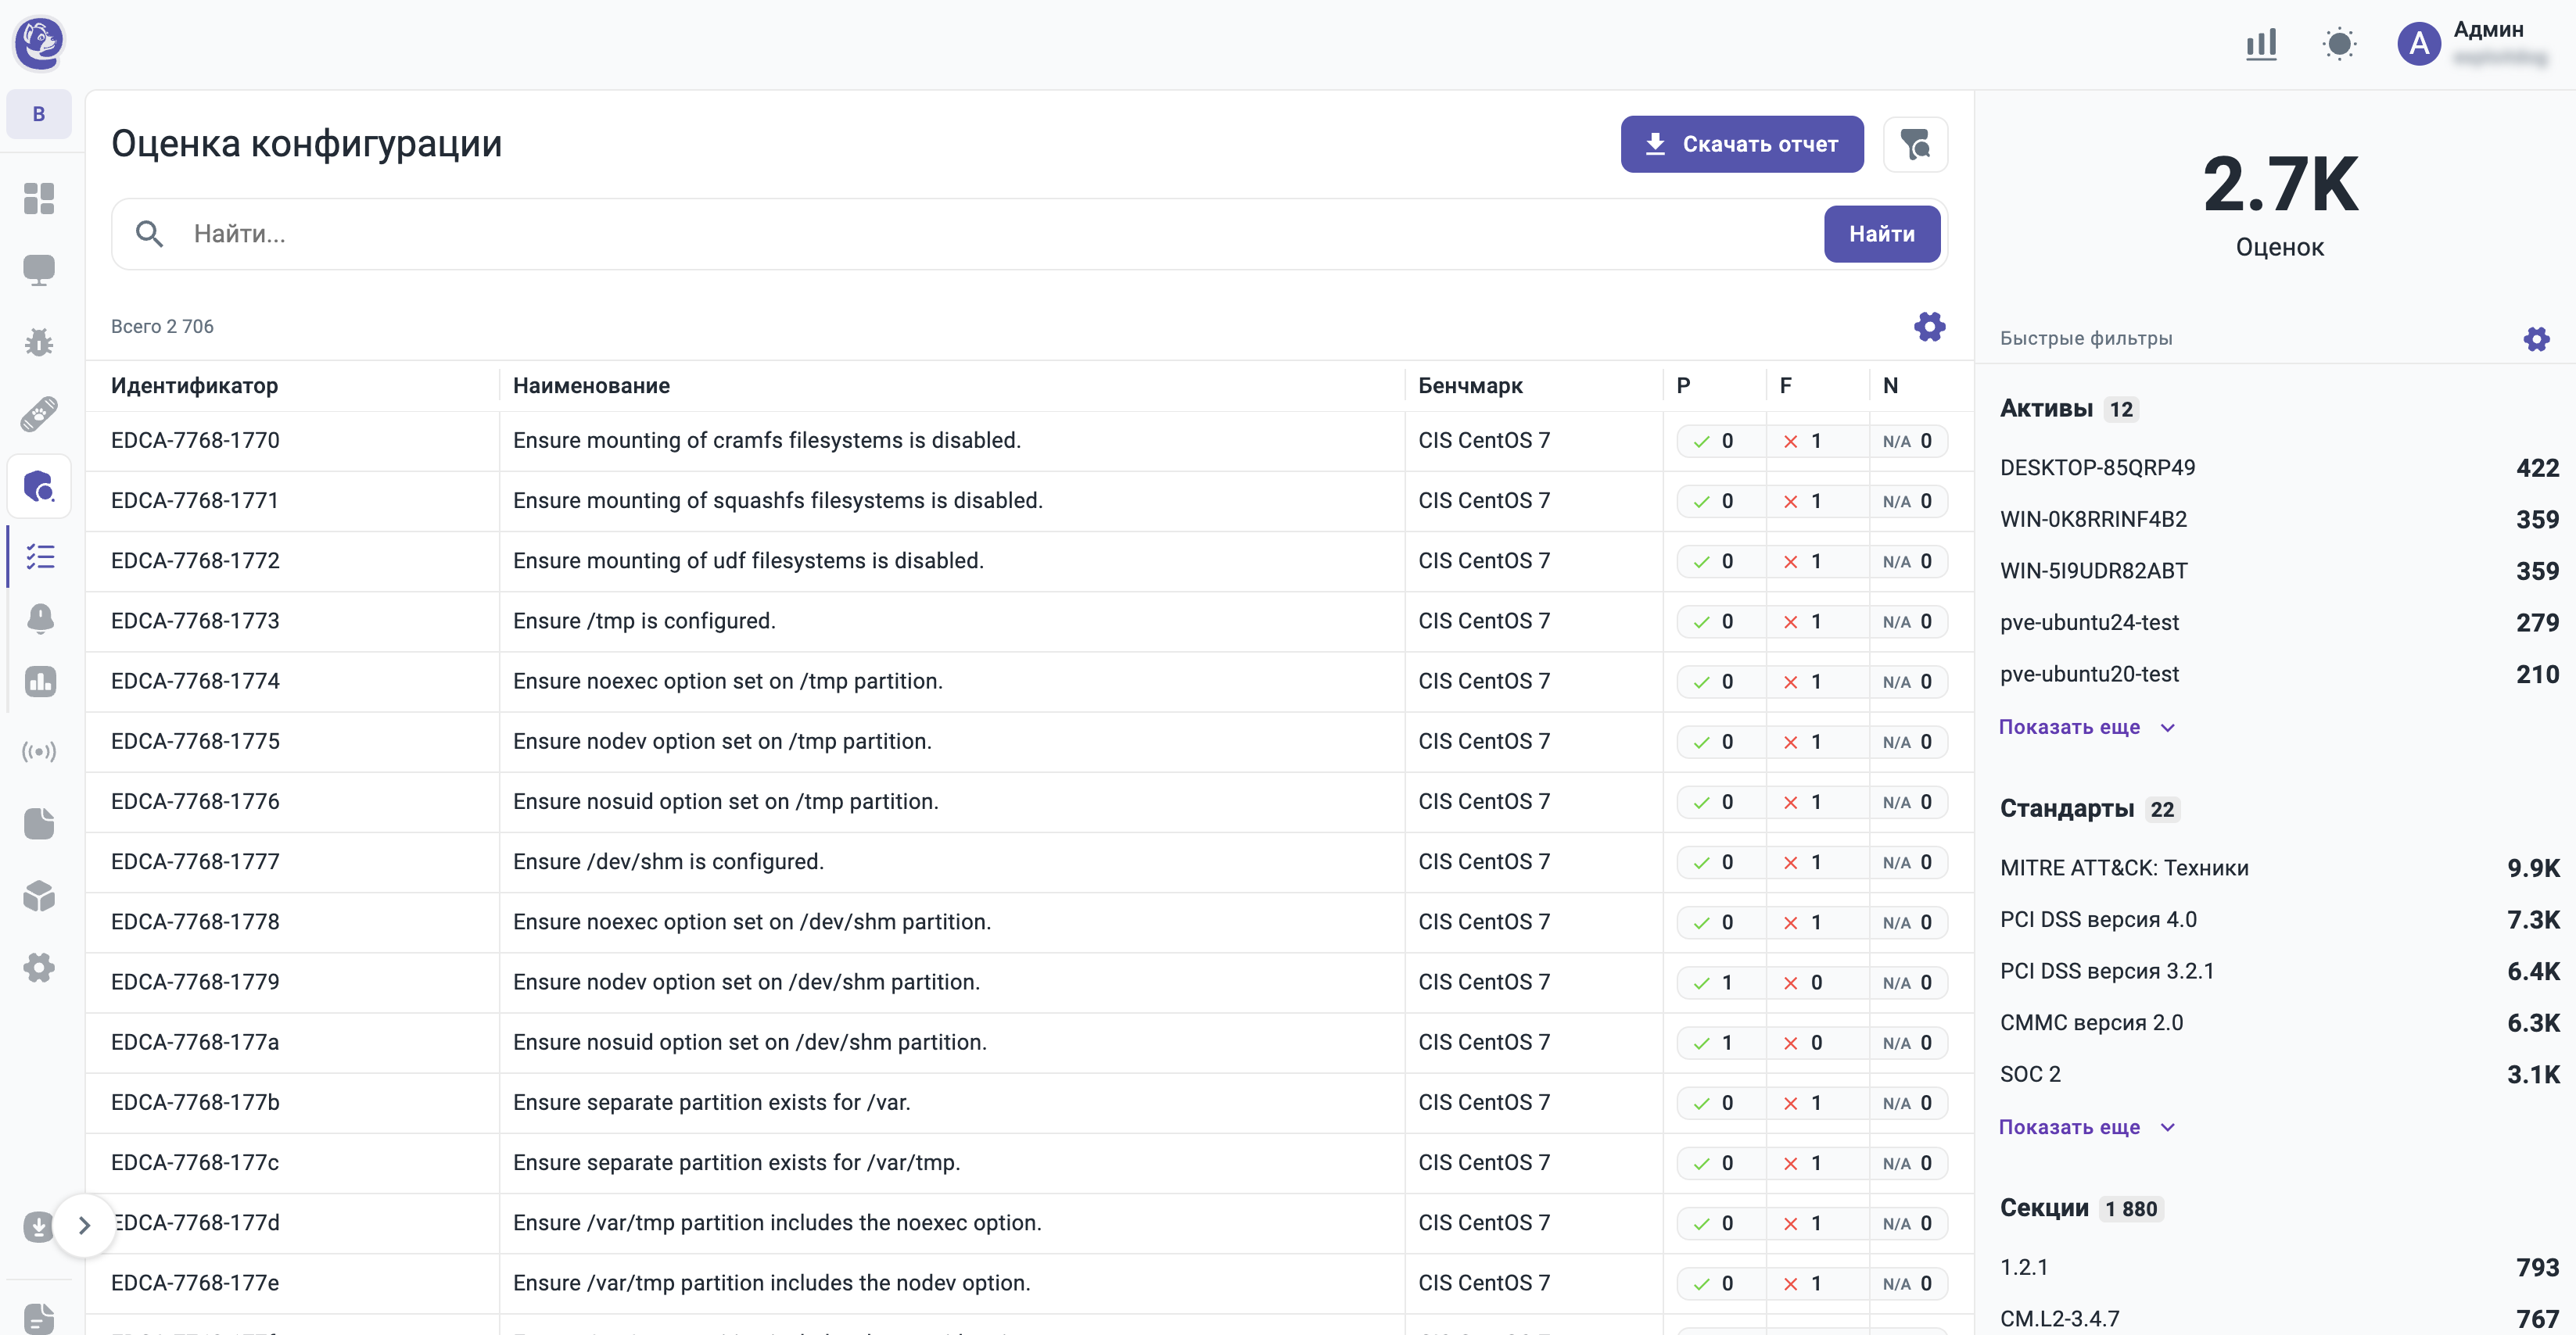Click the bell notifications icon in sidebar

(40, 618)
